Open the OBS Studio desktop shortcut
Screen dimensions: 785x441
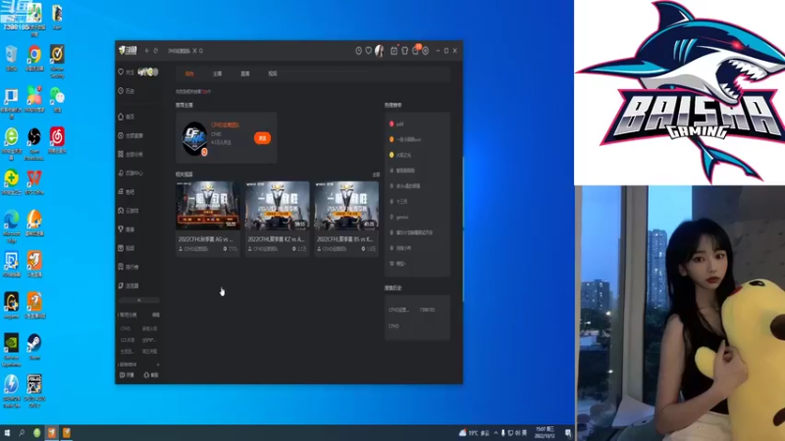[x=34, y=144]
